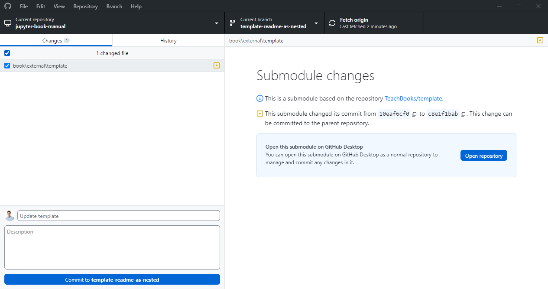Open the TeachBooks/template link
548x289 pixels.
pos(412,98)
